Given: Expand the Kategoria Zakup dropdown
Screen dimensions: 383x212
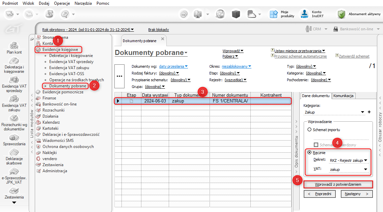Looking at the screenshot, I should (362, 112).
